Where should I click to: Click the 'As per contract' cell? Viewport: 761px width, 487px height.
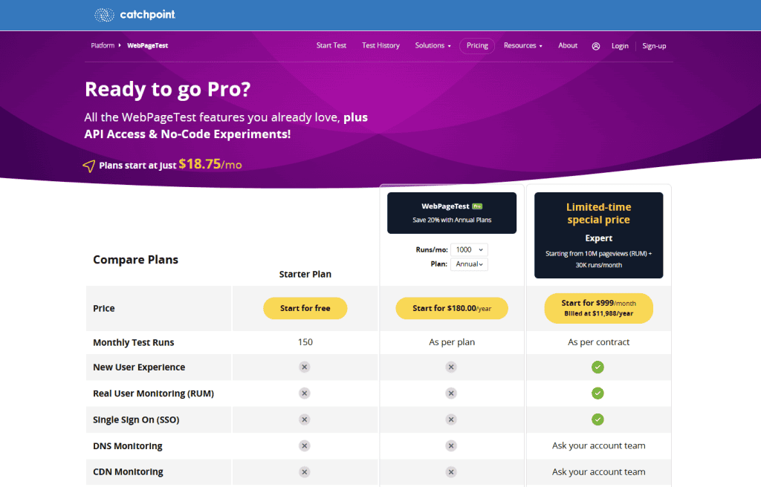598,342
